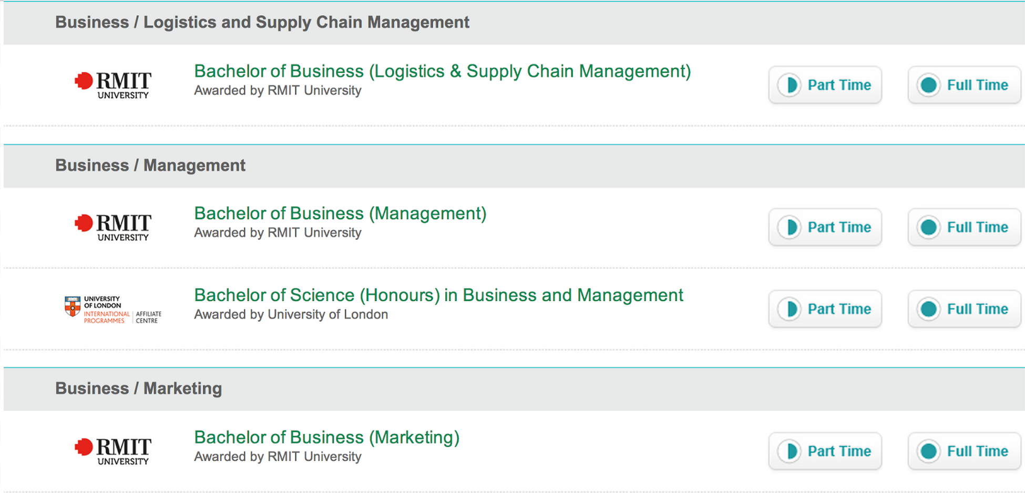Image resolution: width=1025 pixels, height=493 pixels.
Task: Click half-circle icon on Marketing Part Time button
Action: [x=790, y=451]
